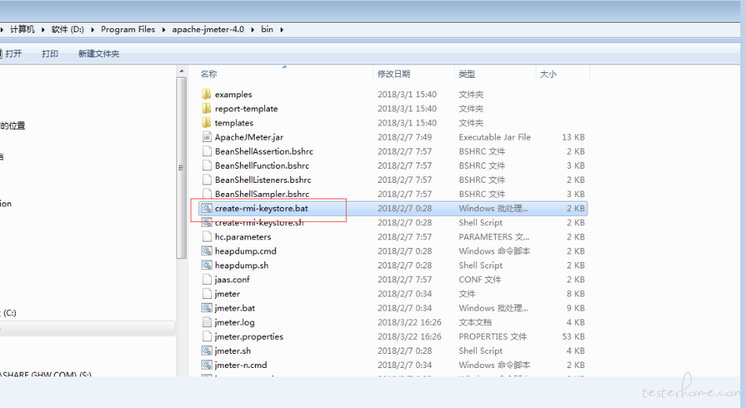Select the jmeter.properties file icon
Viewport: 745px width, 408px height.
[x=207, y=337]
